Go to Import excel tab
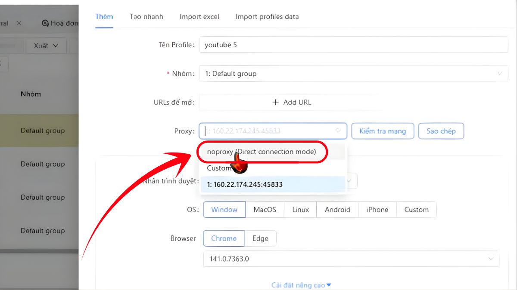 [x=199, y=17]
